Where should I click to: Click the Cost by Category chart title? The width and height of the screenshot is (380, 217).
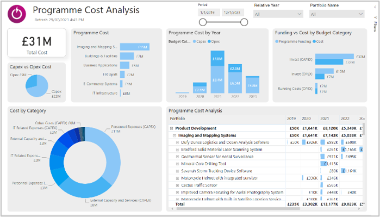point(28,111)
